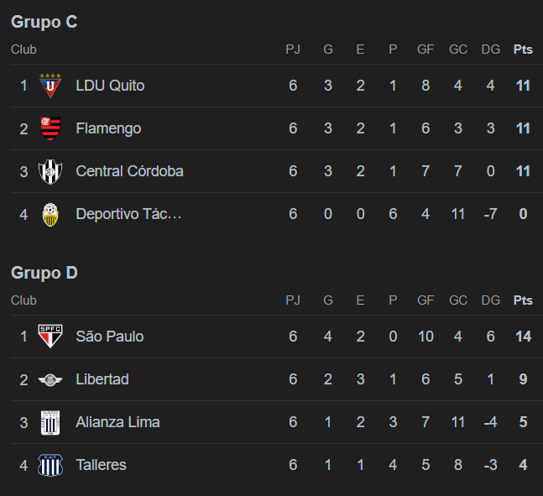Open the Flamengo team name link
This screenshot has height=496, width=543.
point(108,128)
